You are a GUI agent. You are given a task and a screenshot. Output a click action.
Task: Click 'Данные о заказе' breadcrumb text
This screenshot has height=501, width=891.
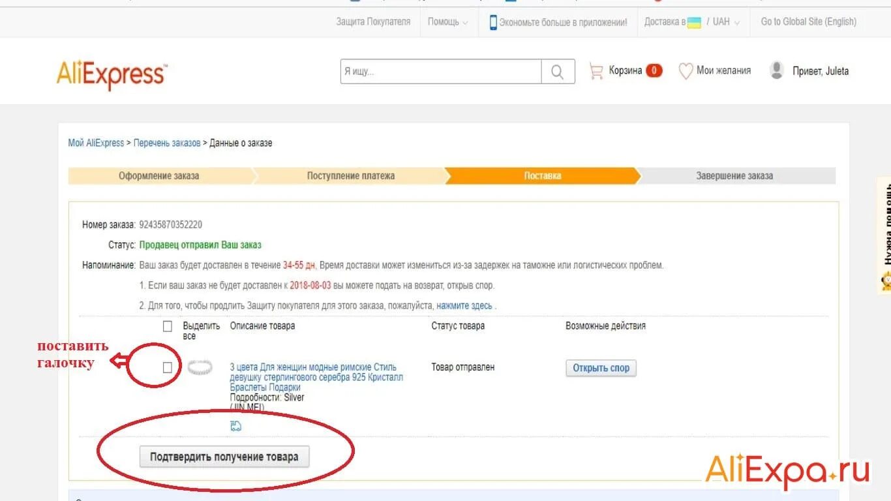click(241, 143)
